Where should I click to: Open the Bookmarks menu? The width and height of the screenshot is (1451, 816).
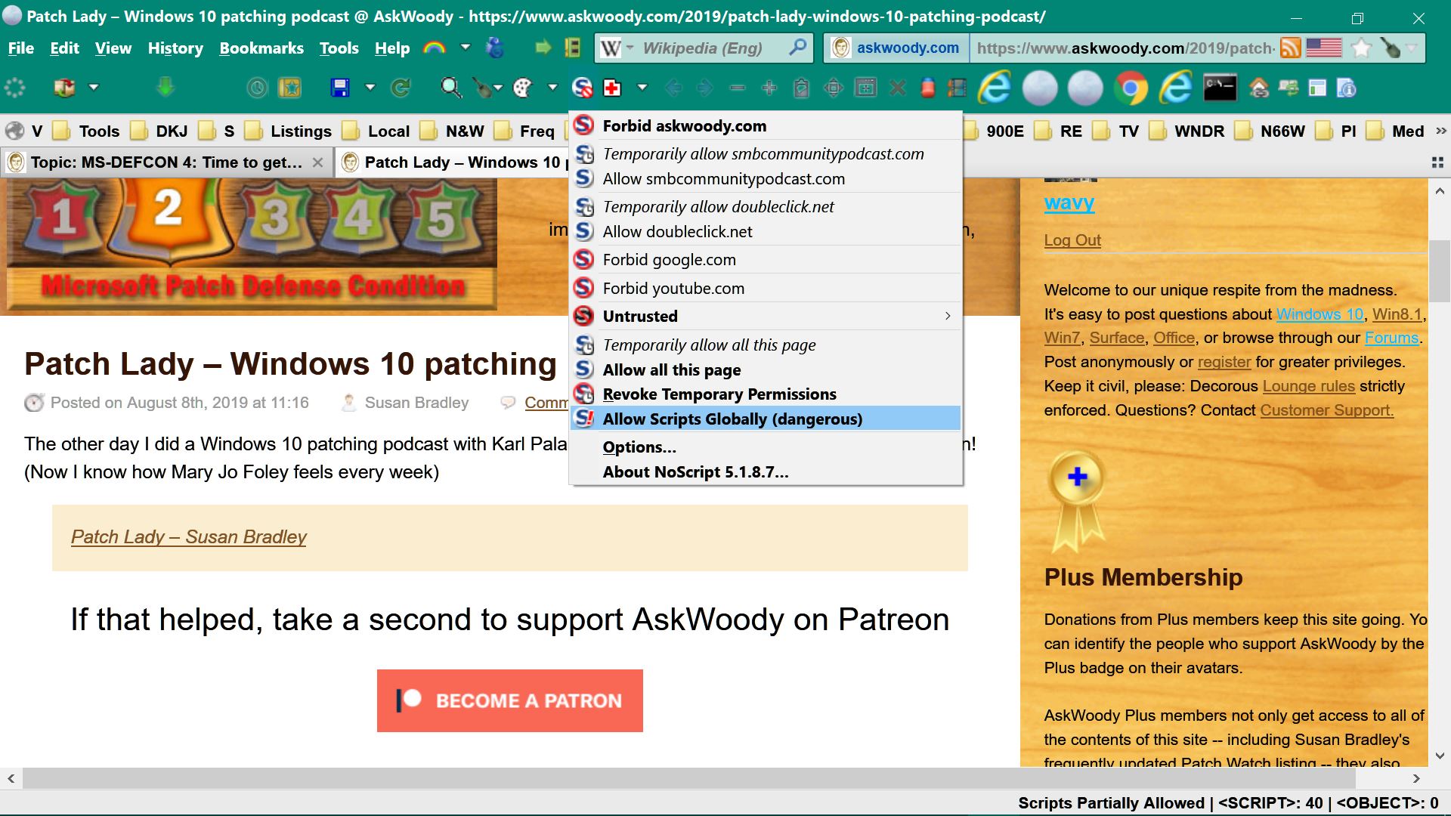(261, 48)
